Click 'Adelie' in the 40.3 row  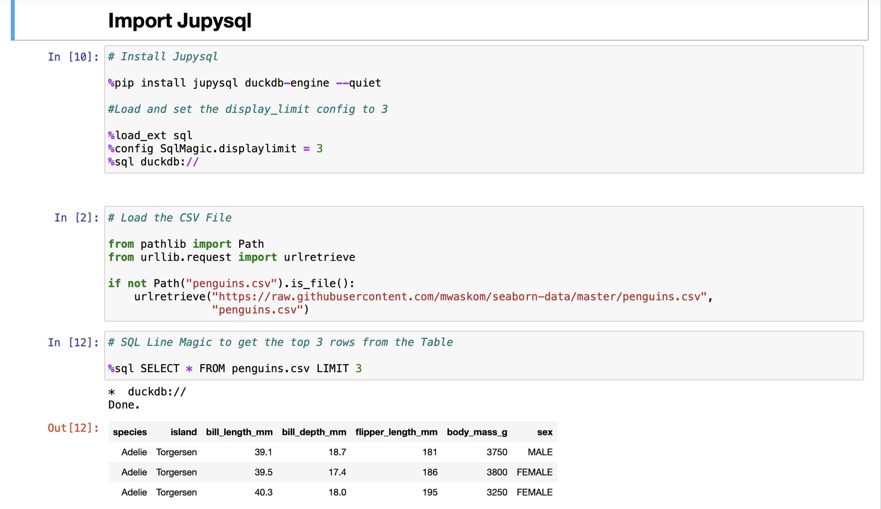(x=134, y=492)
